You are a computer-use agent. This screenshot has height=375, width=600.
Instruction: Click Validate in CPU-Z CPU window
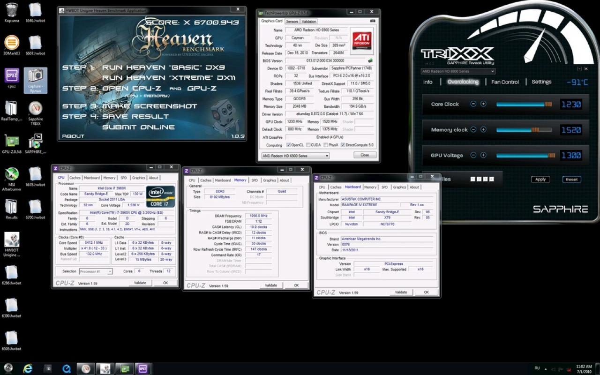click(x=140, y=283)
